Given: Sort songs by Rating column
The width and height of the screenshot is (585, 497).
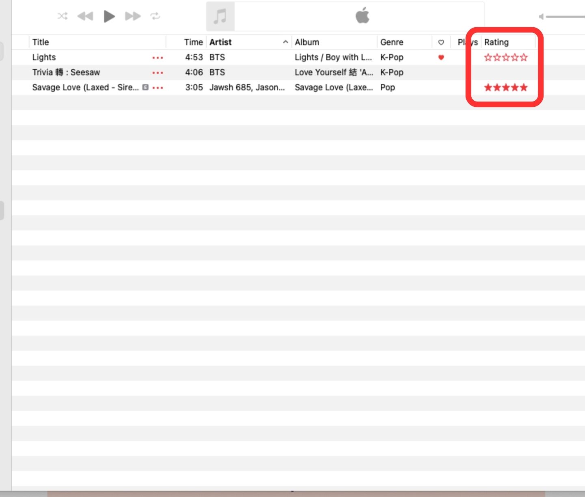Looking at the screenshot, I should (x=496, y=42).
